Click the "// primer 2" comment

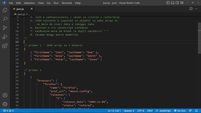point(33,70)
